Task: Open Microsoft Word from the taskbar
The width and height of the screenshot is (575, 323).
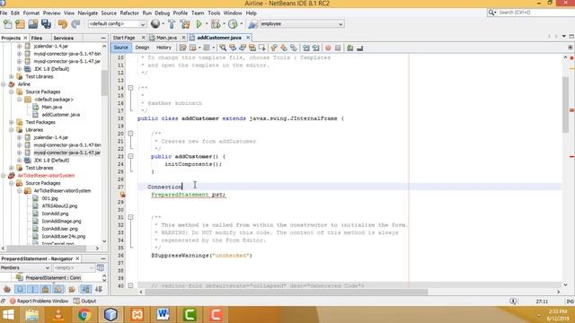Action: tap(164, 315)
